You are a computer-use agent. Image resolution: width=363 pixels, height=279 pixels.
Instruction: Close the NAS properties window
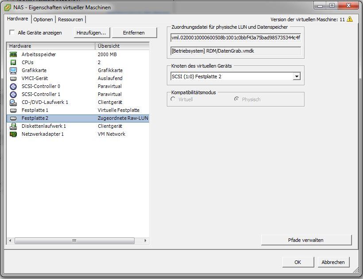[x=348, y=5]
